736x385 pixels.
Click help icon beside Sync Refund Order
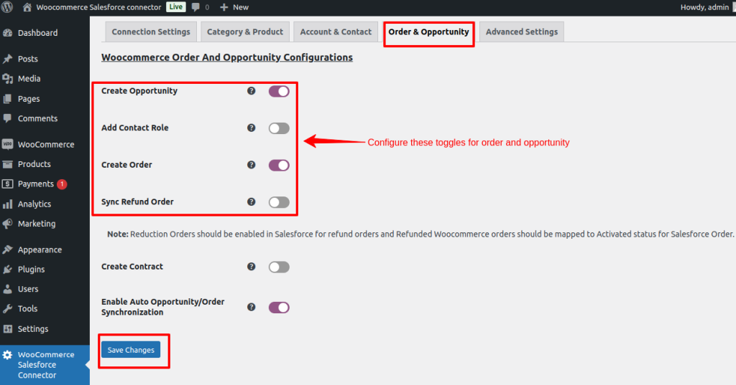(x=252, y=202)
